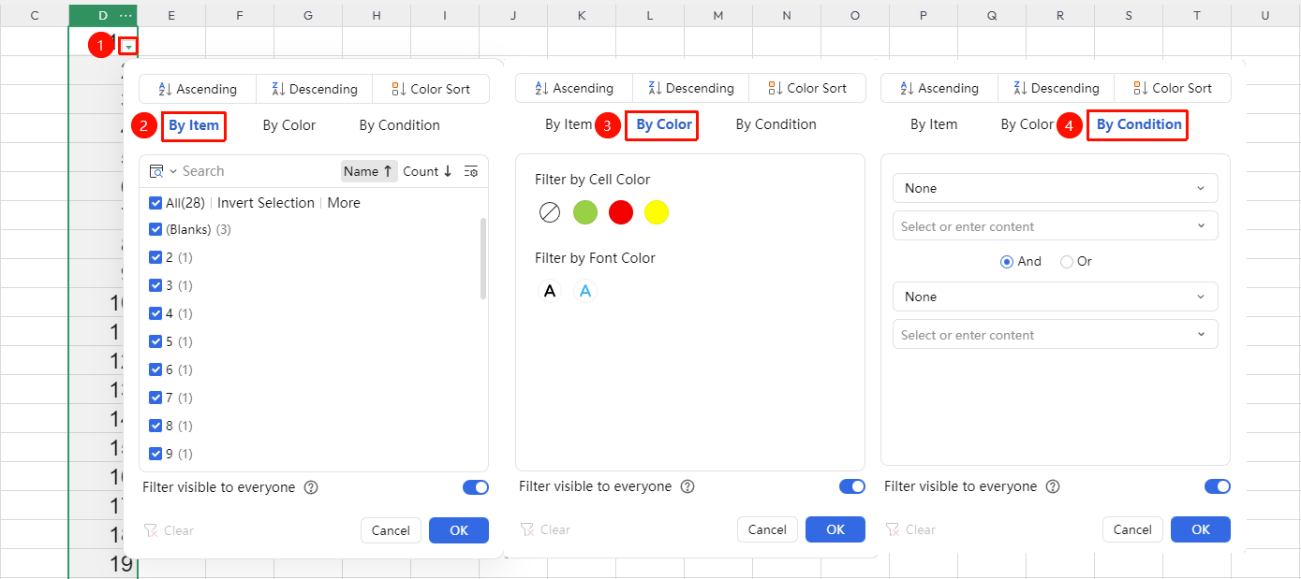
Task: Sort Ascending in the By Item panel
Action: (x=198, y=89)
